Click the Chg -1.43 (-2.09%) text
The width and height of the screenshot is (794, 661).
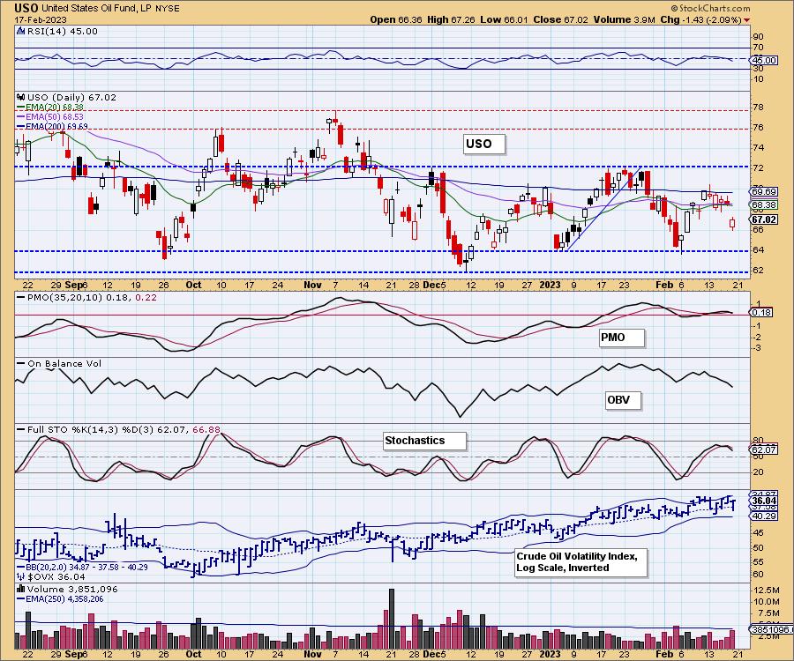pos(700,19)
